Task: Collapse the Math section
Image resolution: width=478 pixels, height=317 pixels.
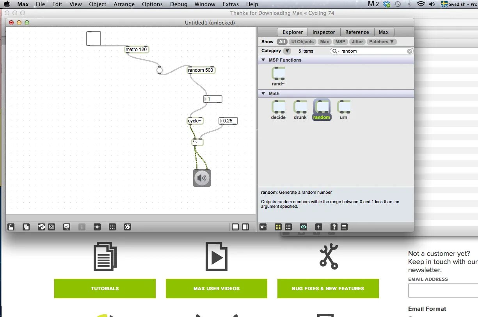Action: coord(263,94)
